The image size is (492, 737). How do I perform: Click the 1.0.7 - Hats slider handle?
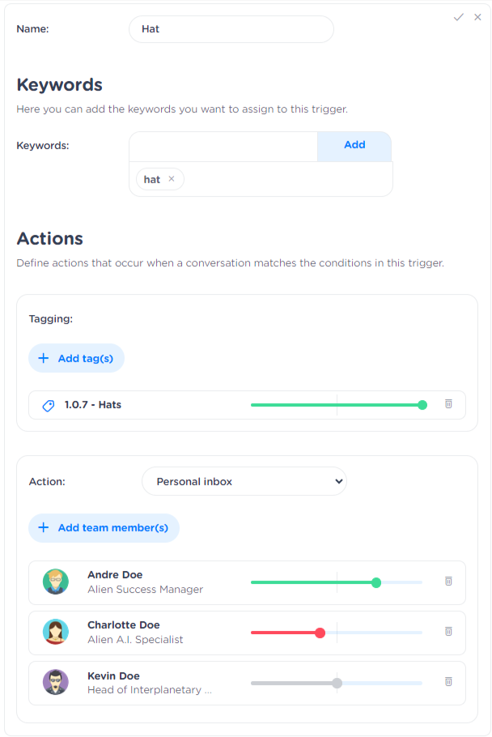(422, 405)
